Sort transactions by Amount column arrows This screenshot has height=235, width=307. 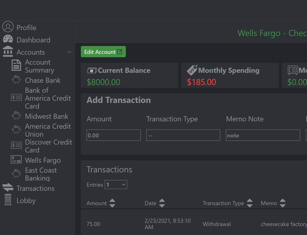point(112,203)
